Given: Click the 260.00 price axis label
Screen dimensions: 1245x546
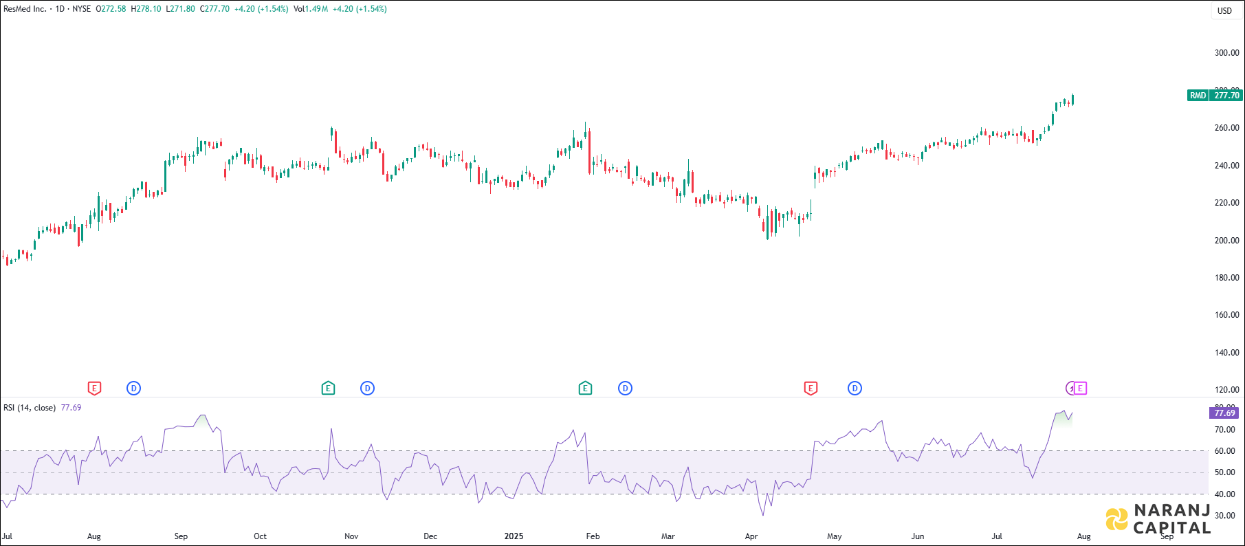Looking at the screenshot, I should pos(1227,128).
